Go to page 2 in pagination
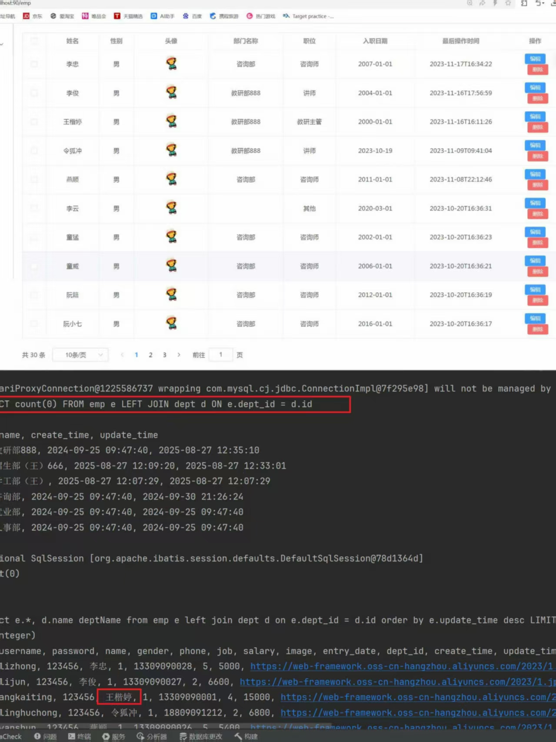This screenshot has width=556, height=742. (x=150, y=355)
